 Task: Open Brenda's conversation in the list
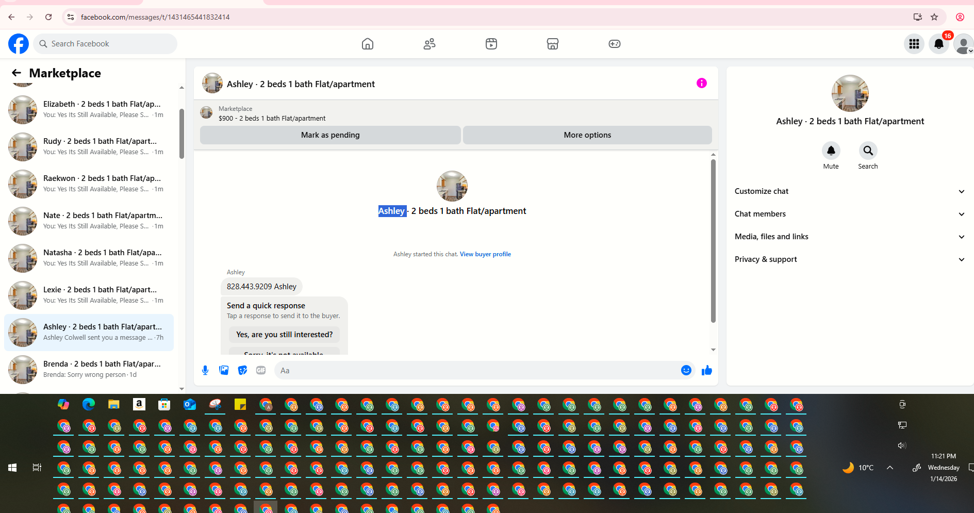89,369
